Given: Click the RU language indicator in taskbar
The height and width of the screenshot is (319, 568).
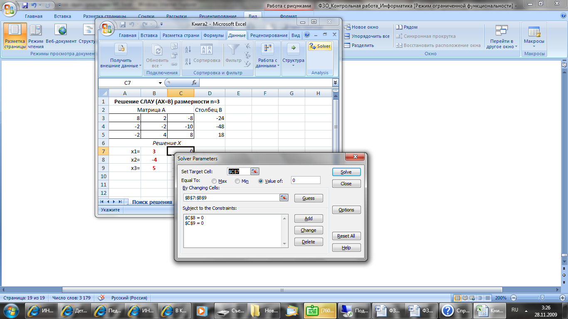Looking at the screenshot, I should (515, 310).
